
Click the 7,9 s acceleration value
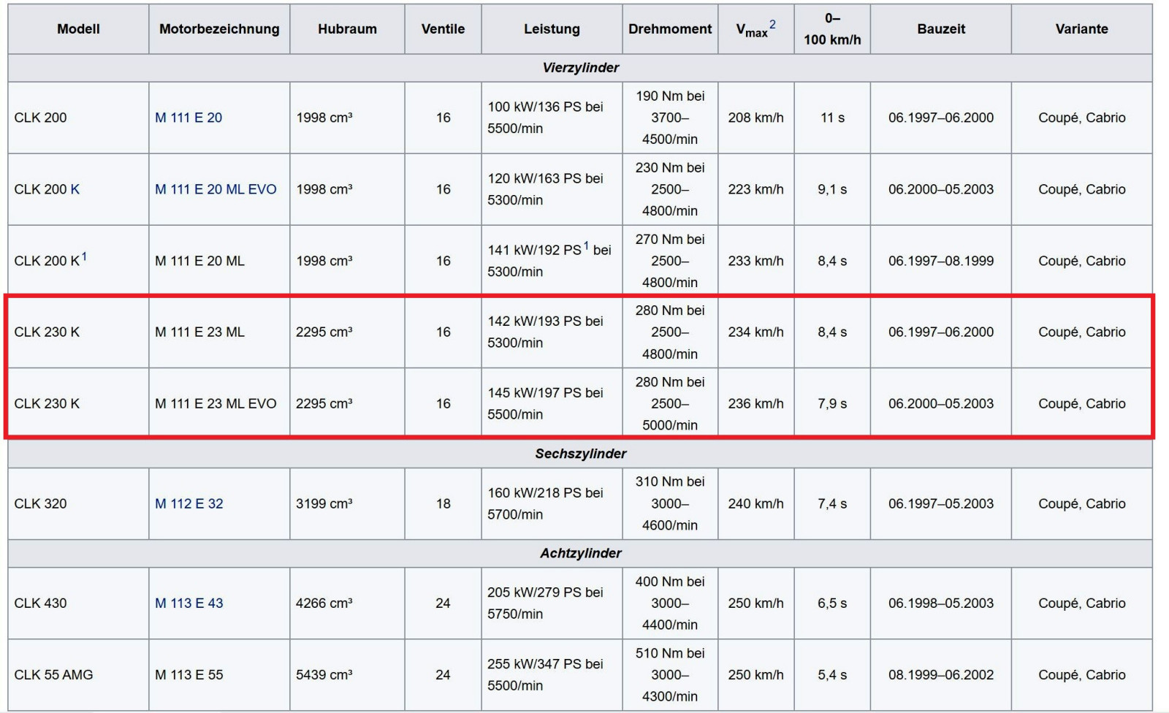click(832, 403)
